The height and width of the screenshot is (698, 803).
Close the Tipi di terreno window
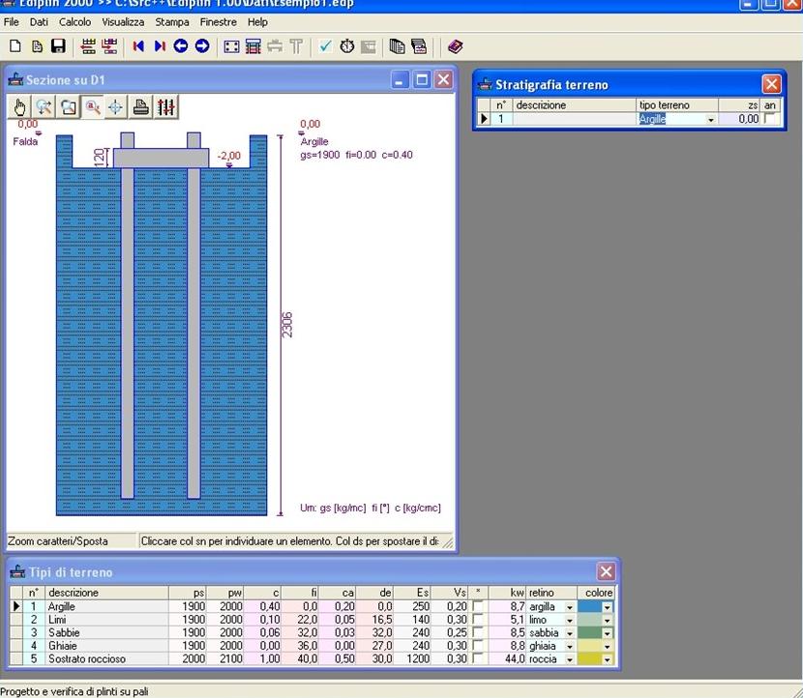(x=606, y=571)
